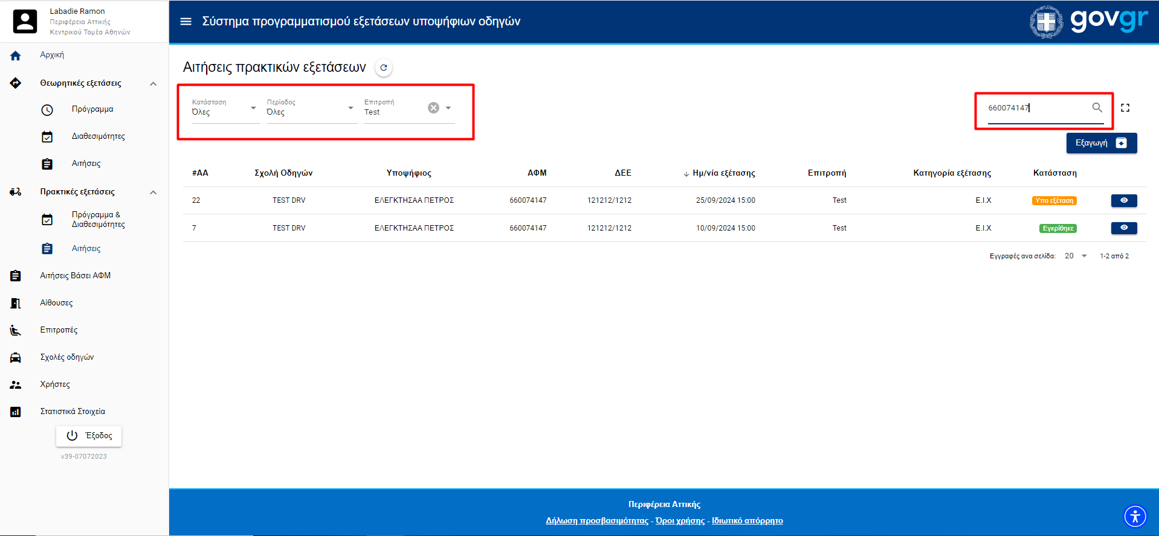This screenshot has width=1159, height=536.
Task: View details of application 22
Action: (1123, 200)
